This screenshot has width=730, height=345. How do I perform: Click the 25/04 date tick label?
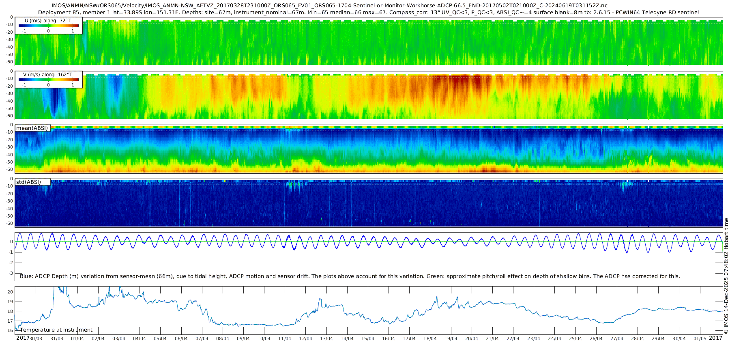pos(575,339)
